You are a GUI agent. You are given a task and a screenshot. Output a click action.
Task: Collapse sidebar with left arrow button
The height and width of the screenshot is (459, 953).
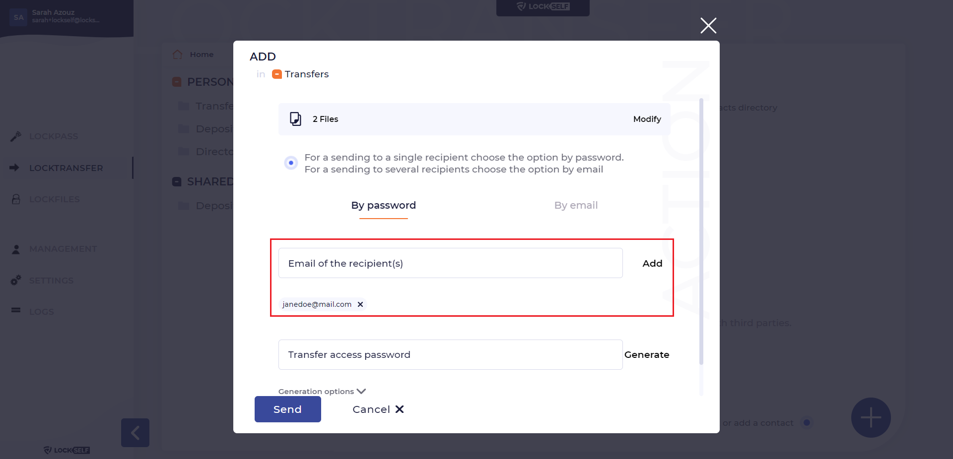pos(135,433)
